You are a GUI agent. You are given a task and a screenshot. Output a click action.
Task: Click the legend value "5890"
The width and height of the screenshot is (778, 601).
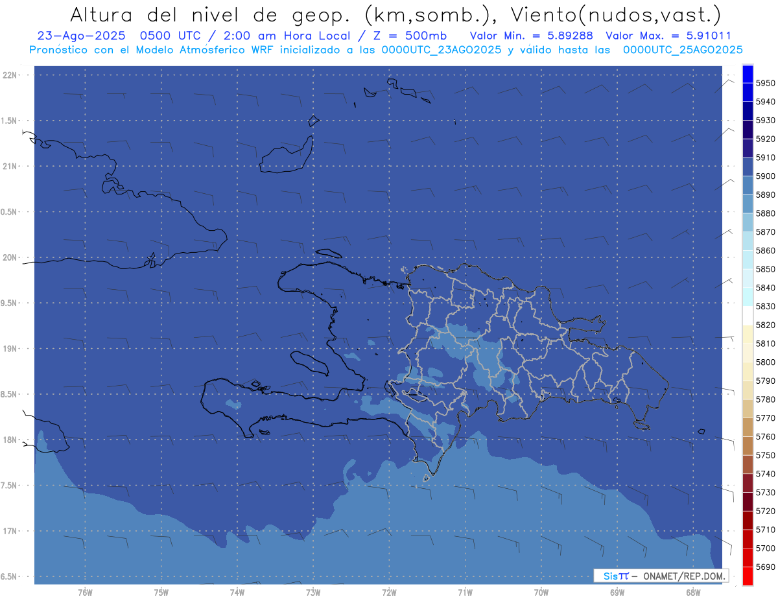pyautogui.click(x=766, y=194)
